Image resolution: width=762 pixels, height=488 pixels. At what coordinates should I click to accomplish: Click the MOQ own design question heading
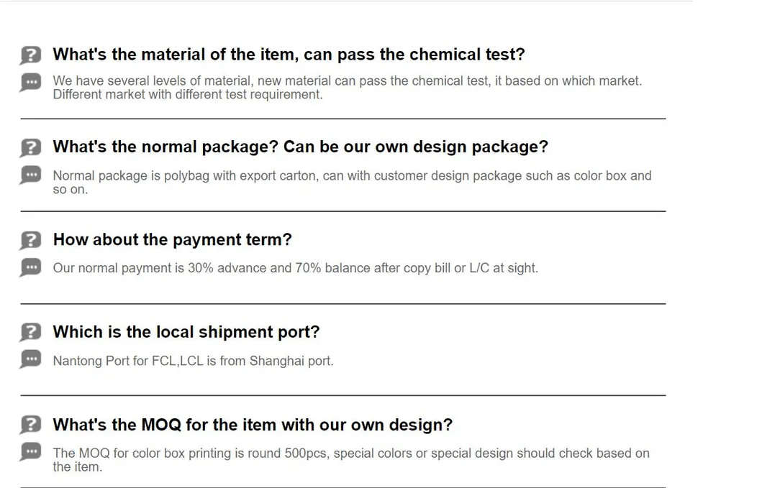tap(253, 424)
